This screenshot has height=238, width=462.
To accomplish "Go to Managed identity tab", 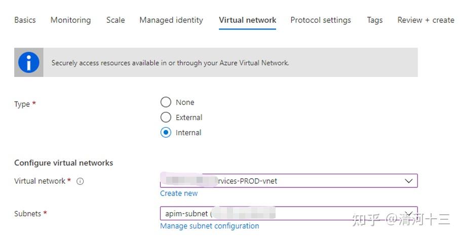I will [x=171, y=20].
